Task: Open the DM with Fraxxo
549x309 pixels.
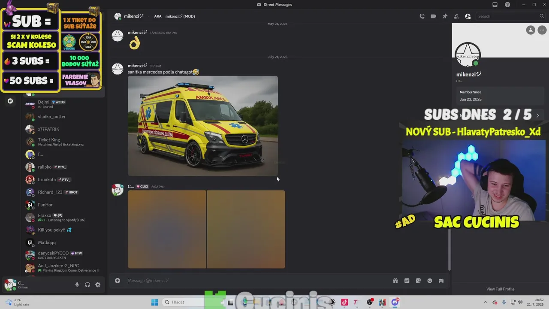Action: coord(63,217)
